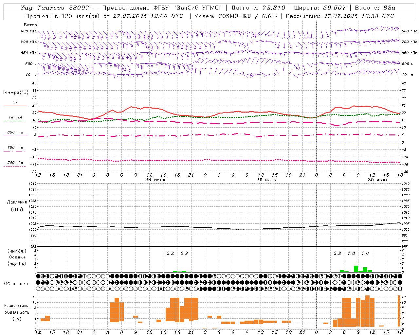The image size is (419, 335).
Task: Click the 30 июля date label
Action: point(378,180)
